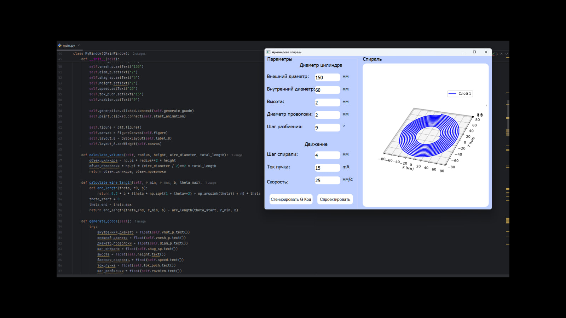566x318 pixels.
Task: Click the self.figure = plt.figure() line
Action: tap(115, 128)
